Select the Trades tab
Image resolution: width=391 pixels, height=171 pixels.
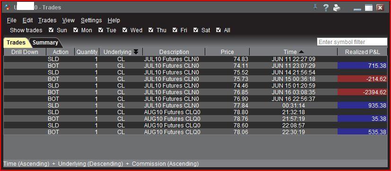coord(16,43)
